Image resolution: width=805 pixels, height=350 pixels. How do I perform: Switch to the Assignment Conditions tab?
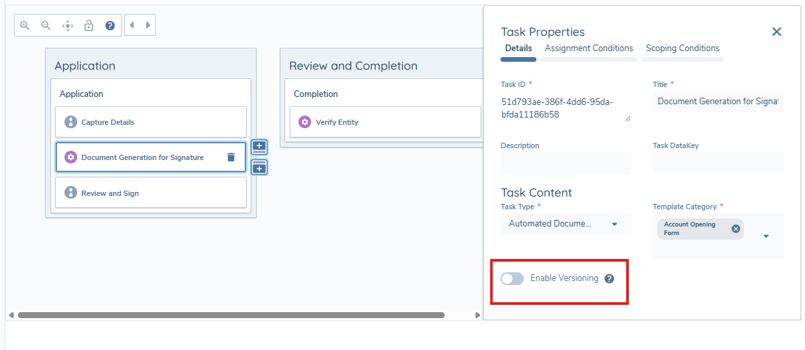pos(589,48)
